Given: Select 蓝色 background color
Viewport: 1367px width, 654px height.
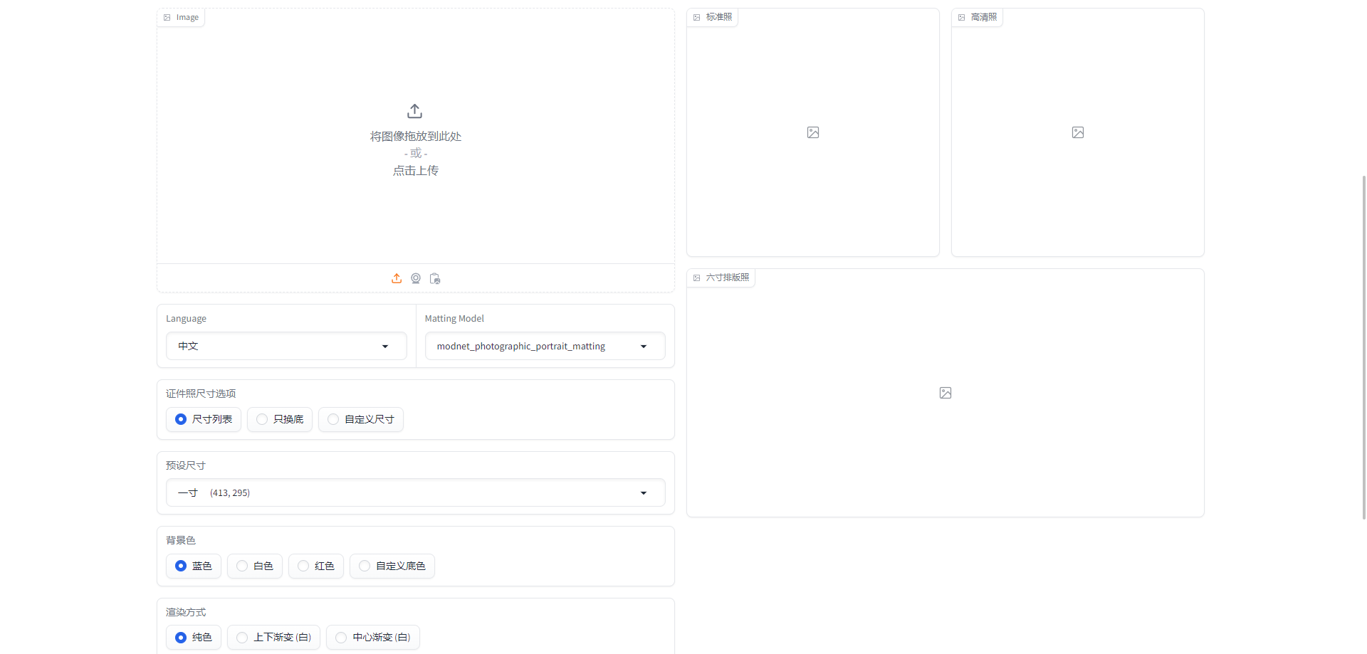Looking at the screenshot, I should 194,566.
